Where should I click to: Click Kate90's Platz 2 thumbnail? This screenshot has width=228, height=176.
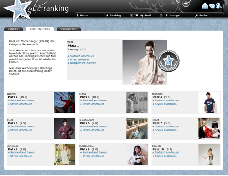coord(65,102)
